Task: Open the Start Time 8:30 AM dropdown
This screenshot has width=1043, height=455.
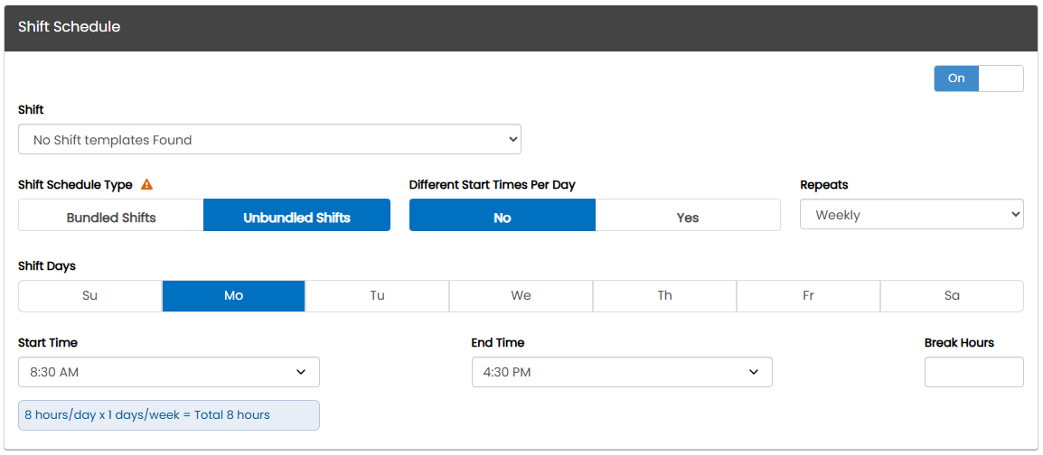Action: [x=169, y=372]
